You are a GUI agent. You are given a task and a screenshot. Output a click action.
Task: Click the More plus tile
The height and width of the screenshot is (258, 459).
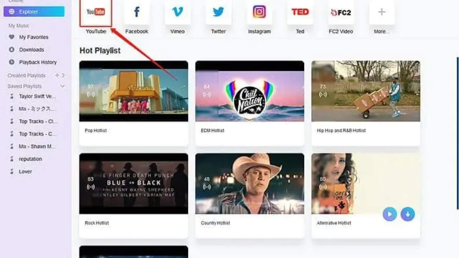(382, 12)
